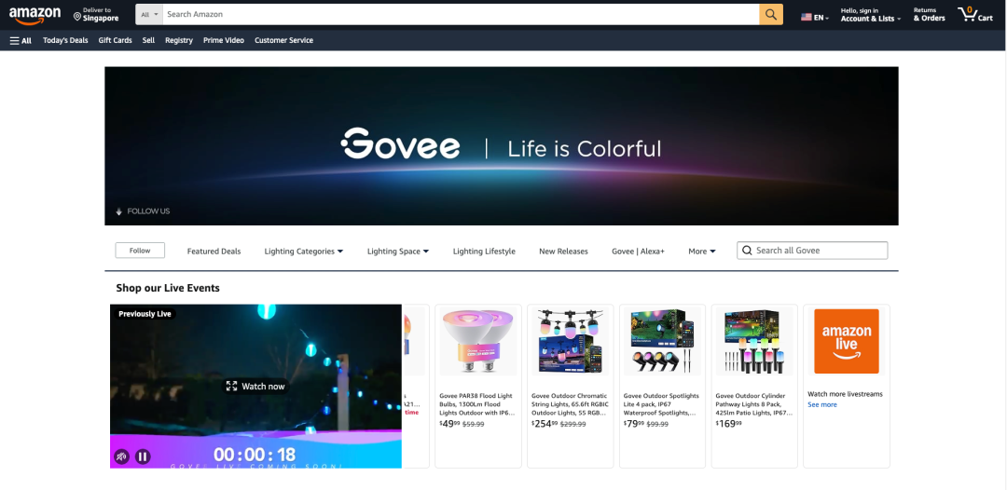Image resolution: width=1007 pixels, height=490 pixels.
Task: Click the $169.99 price
Action: (x=729, y=424)
